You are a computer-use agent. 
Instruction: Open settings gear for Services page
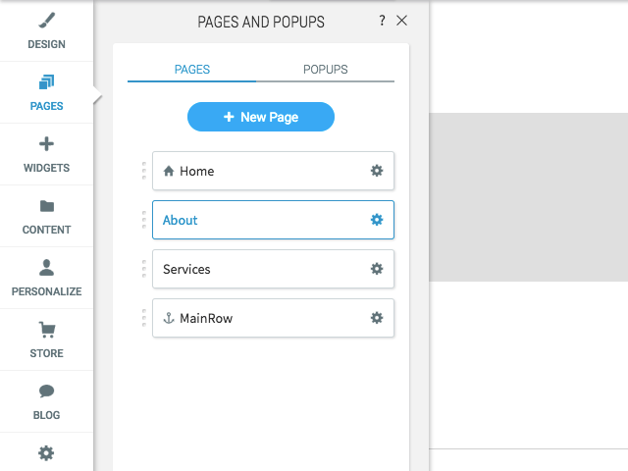tap(377, 269)
